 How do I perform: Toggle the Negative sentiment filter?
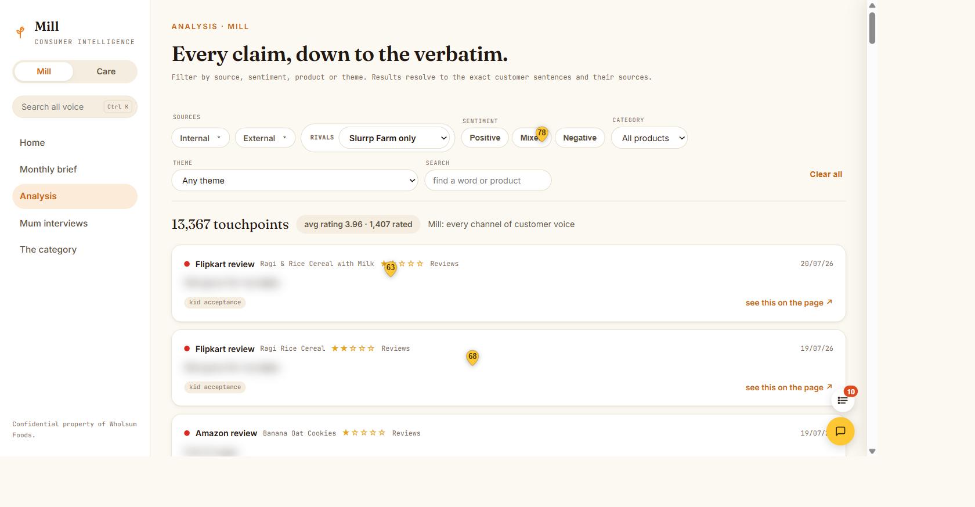(x=580, y=138)
